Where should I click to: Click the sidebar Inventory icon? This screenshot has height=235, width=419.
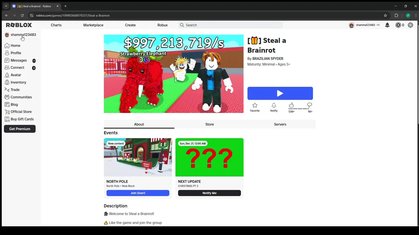pyautogui.click(x=7, y=82)
